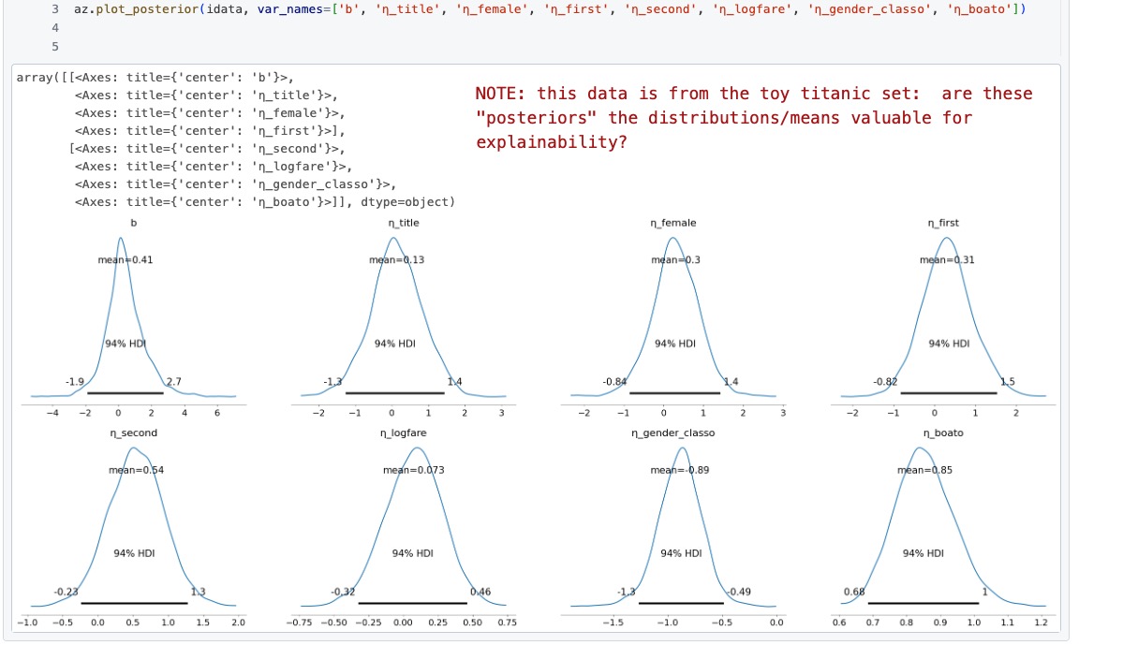Click '94% HDI' in the η_title plot
Image resolution: width=1123 pixels, height=660 pixels.
pos(394,344)
